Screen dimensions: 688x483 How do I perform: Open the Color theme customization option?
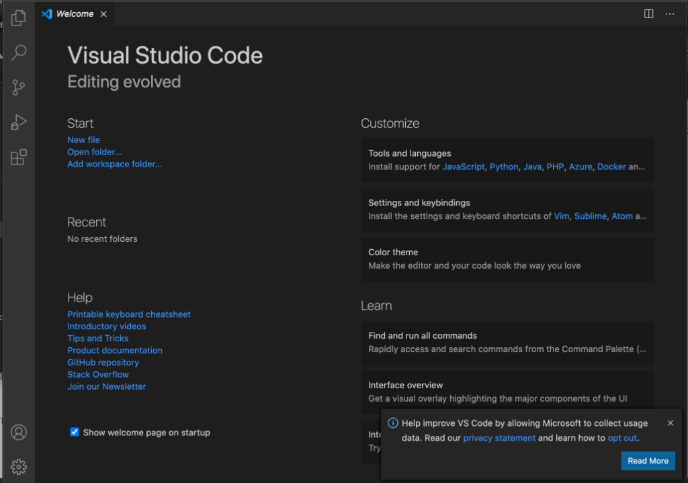pyautogui.click(x=507, y=259)
